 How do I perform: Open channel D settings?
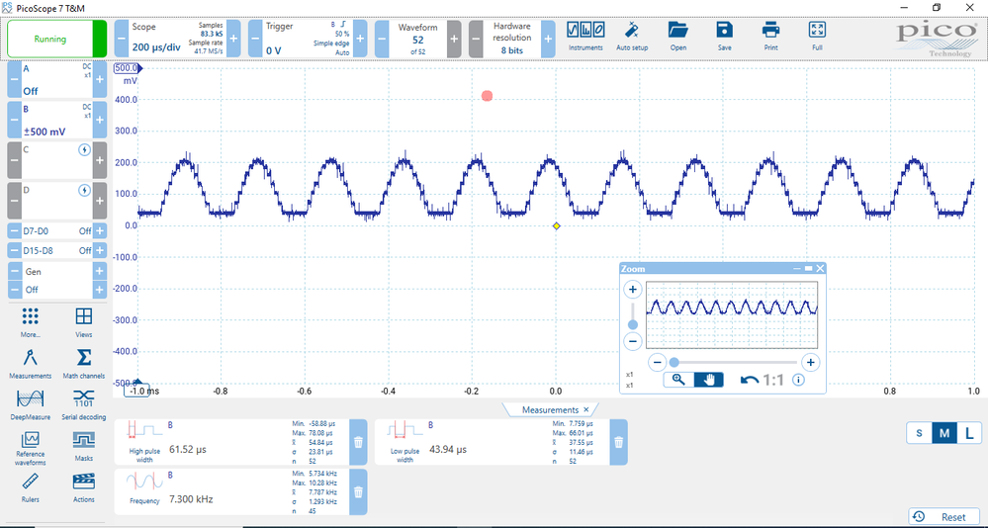pos(56,201)
